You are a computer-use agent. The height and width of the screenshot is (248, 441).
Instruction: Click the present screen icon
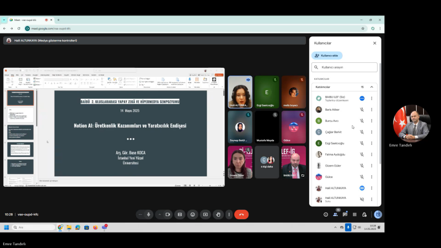click(x=205, y=214)
